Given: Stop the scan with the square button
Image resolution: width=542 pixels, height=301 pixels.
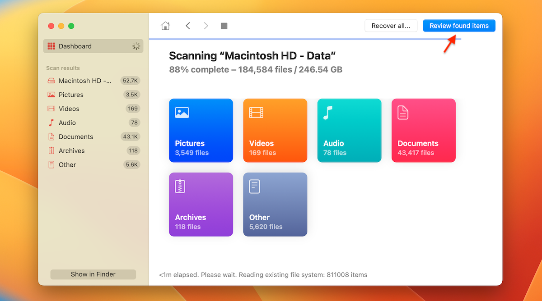Looking at the screenshot, I should click(x=224, y=26).
